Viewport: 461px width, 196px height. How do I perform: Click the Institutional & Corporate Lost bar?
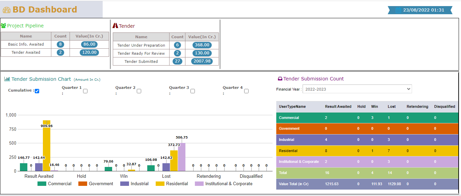pos(182,157)
